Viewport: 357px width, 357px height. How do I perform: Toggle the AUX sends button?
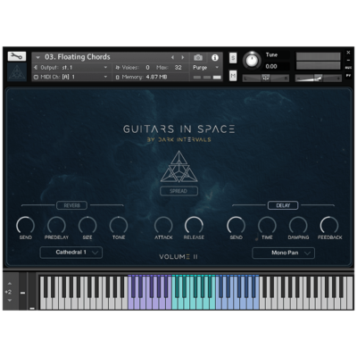click(348, 68)
